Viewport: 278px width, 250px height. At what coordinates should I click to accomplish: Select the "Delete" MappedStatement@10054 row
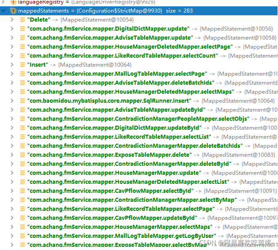click(81, 19)
